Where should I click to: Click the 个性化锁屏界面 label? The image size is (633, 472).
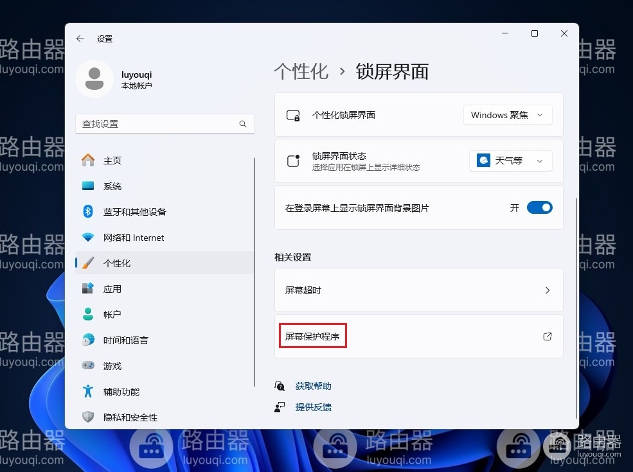click(344, 115)
